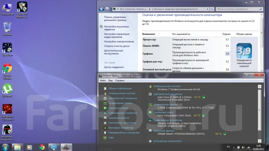Click the RU language indicator in tray
The height and width of the screenshot is (151, 269).
[x=228, y=147]
